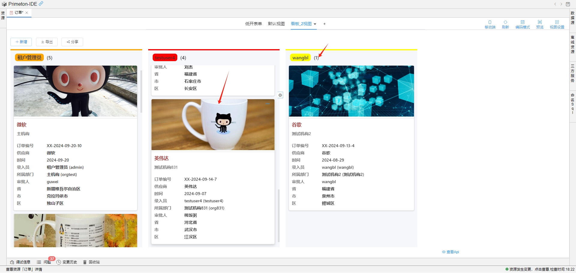Open 调试信息 debug info panel

[20, 262]
